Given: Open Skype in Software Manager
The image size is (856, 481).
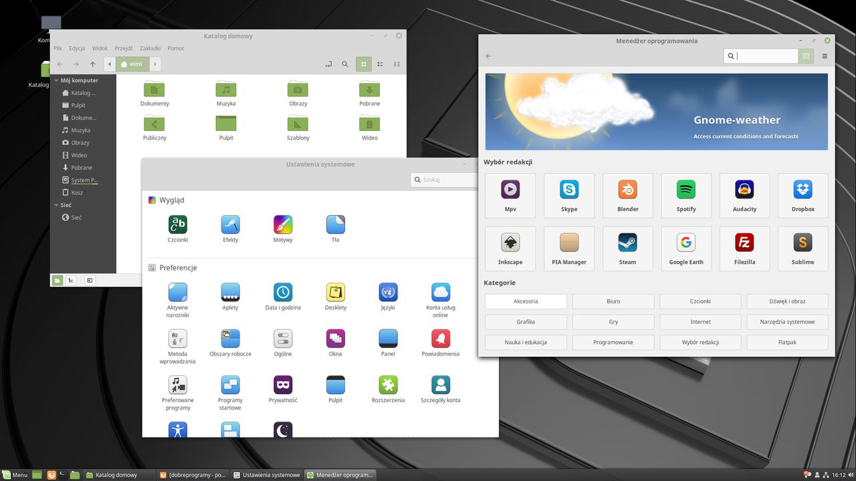Looking at the screenshot, I should [x=569, y=196].
